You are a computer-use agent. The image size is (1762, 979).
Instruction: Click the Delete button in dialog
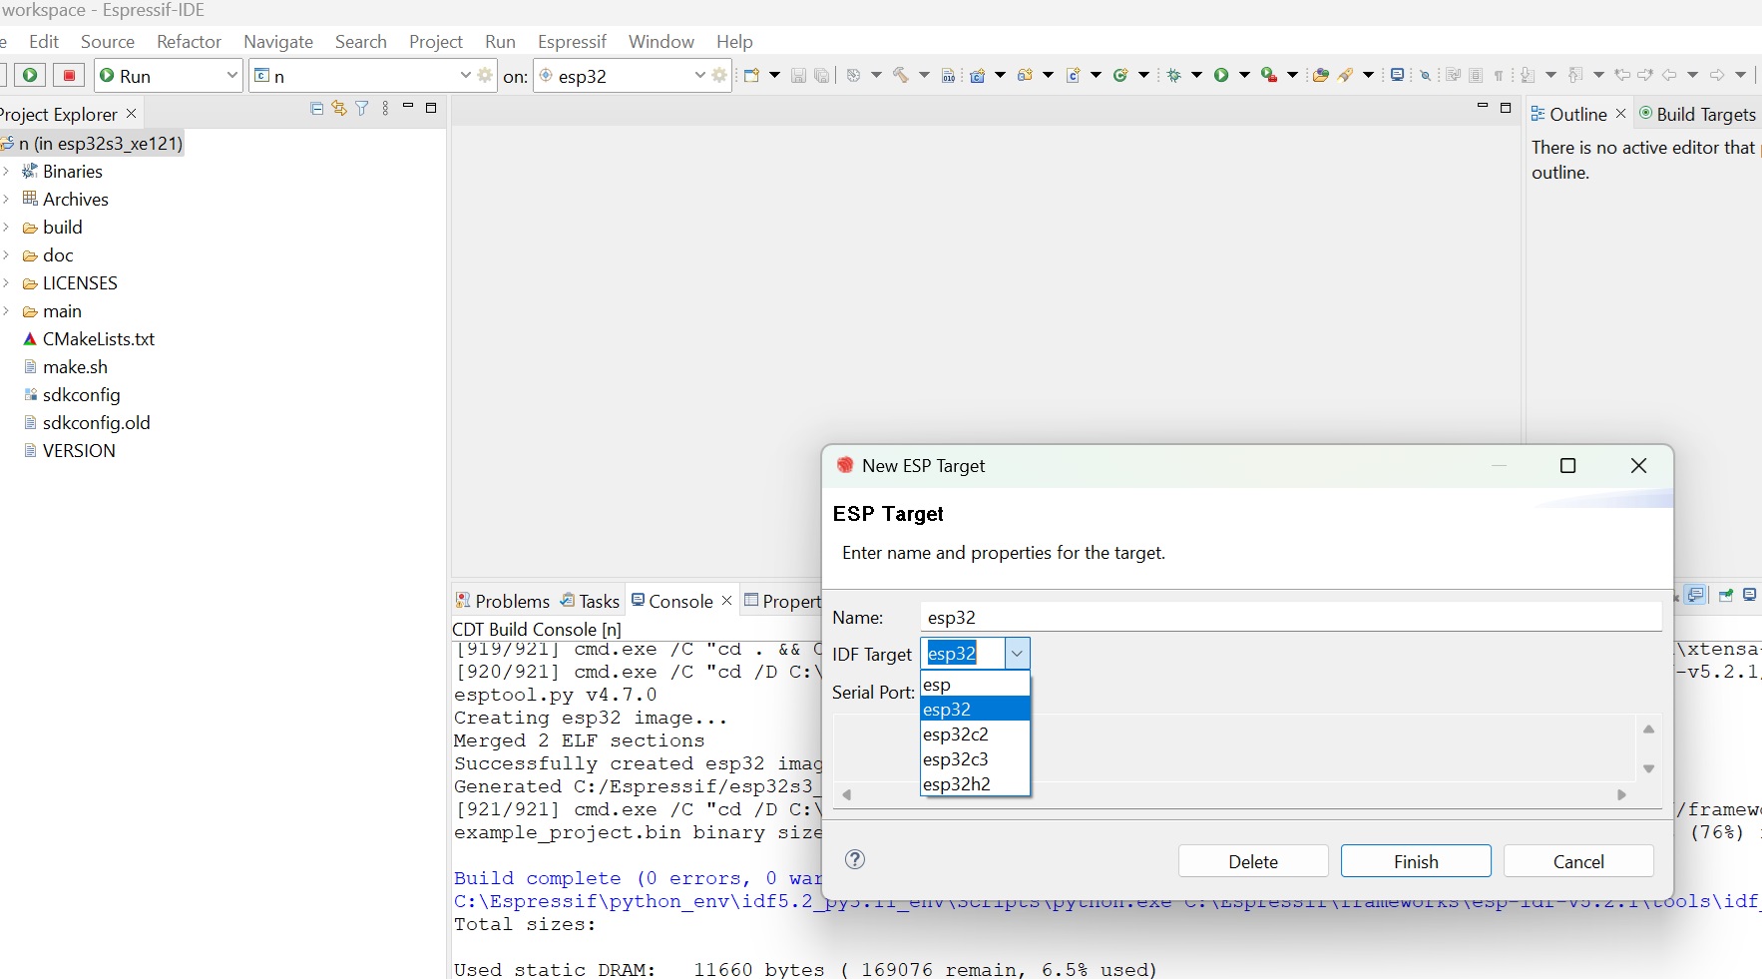click(x=1253, y=861)
